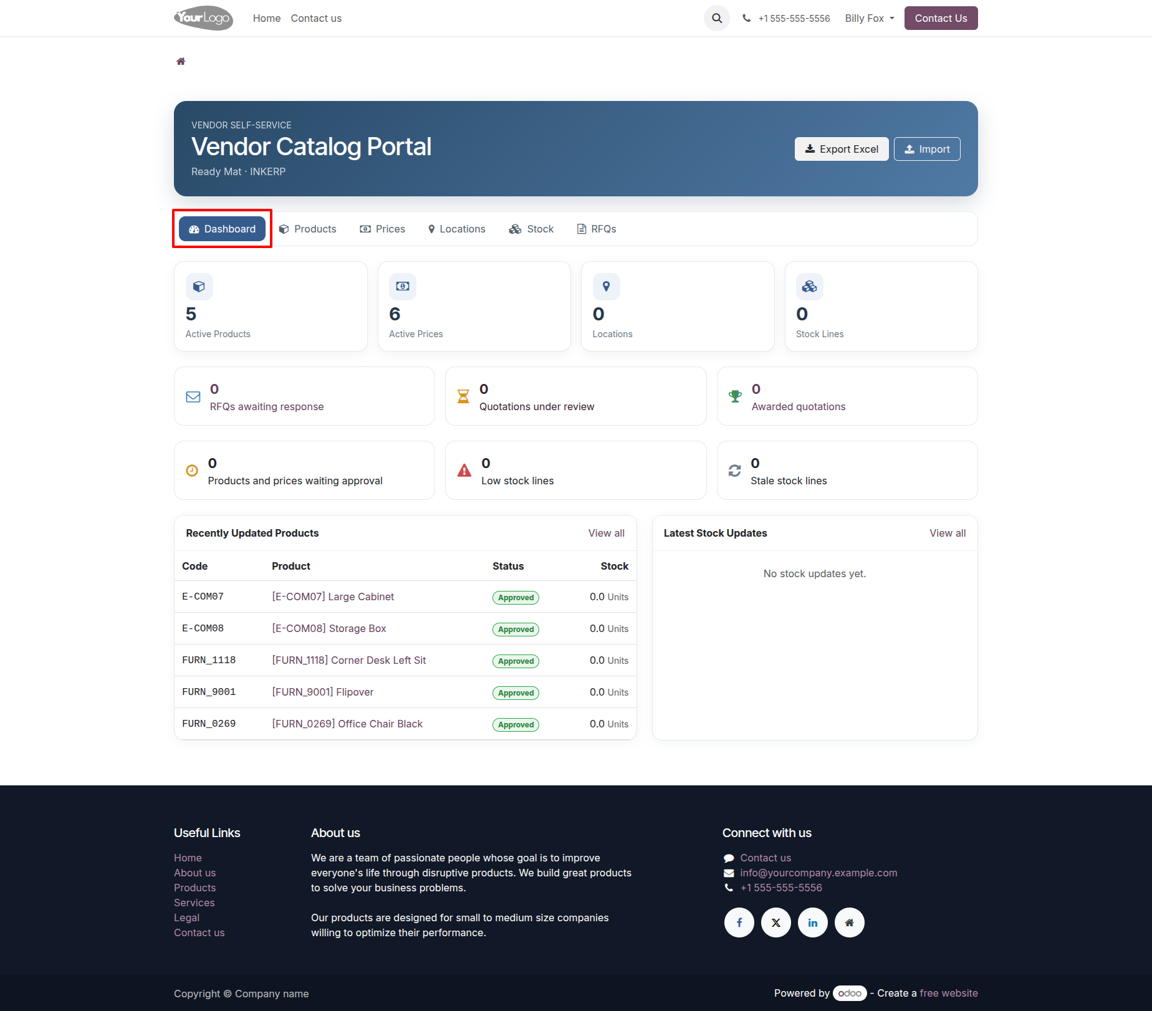Click the Import button

click(928, 149)
